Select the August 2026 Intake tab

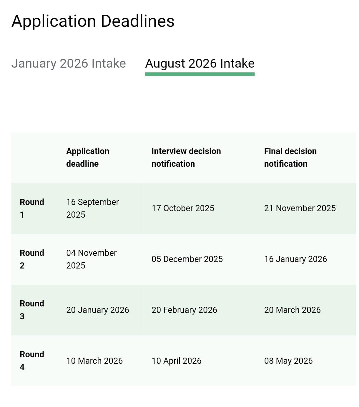pos(200,64)
